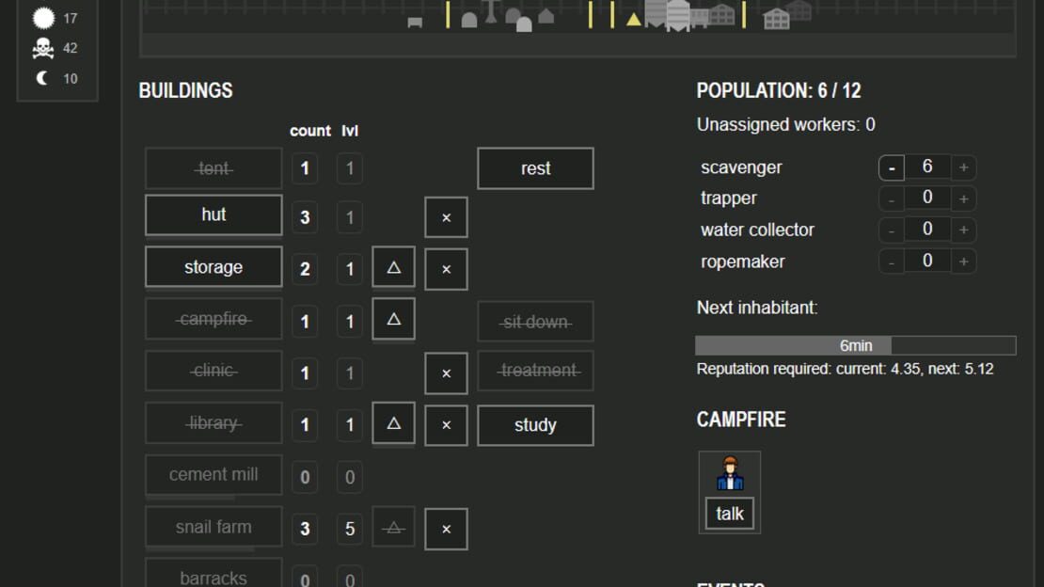The height and width of the screenshot is (587, 1044).
Task: Increase scavenger workers with plus
Action: pyautogui.click(x=963, y=167)
